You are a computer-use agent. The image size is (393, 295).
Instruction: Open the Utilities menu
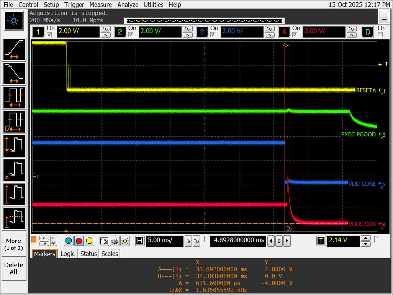click(x=153, y=5)
